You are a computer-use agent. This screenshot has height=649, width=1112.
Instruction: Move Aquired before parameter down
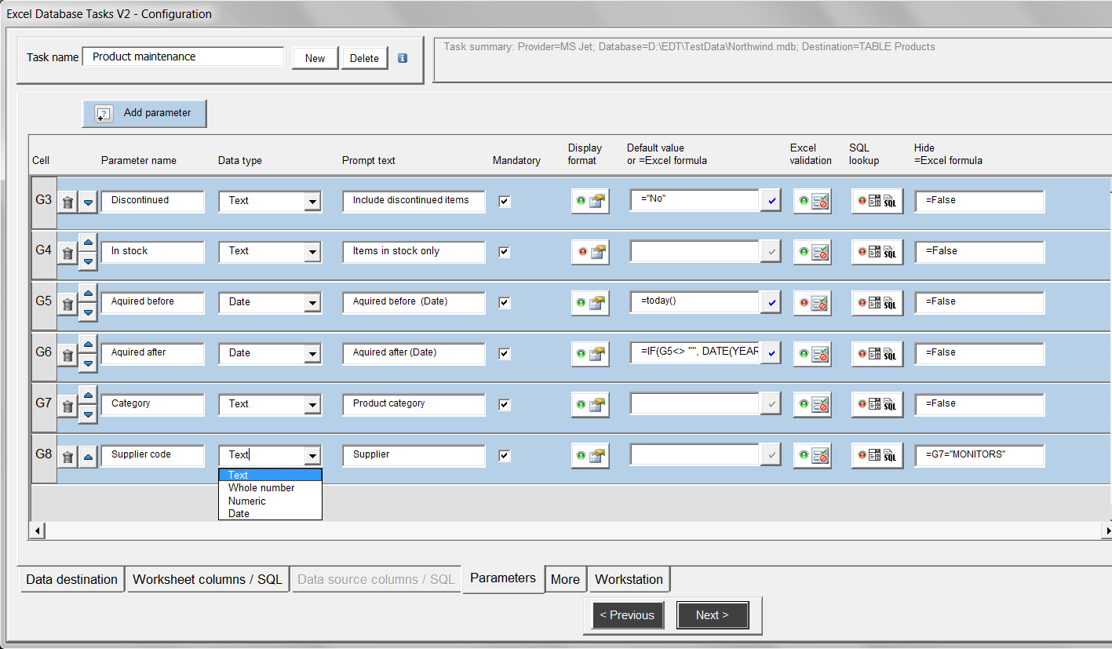click(x=88, y=312)
